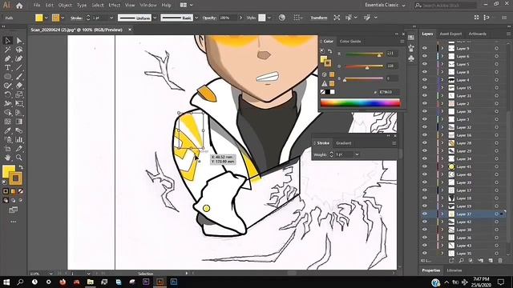Select the Gradient tool
513x288 pixels.
(x=19, y=122)
